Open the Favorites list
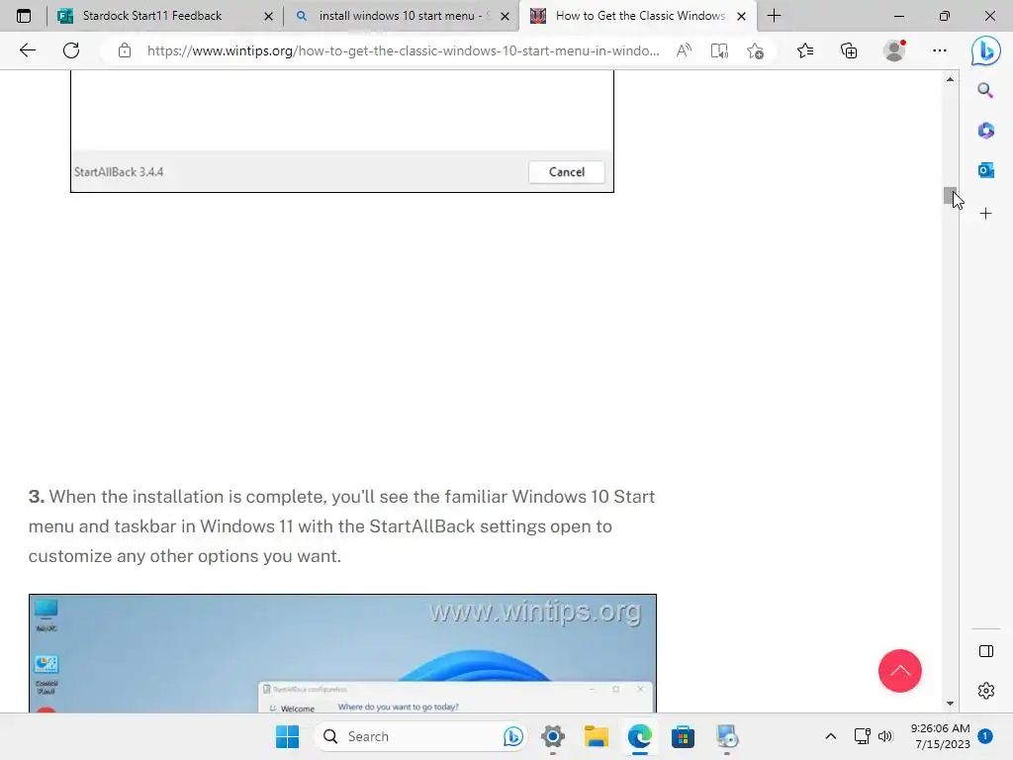The image size is (1013, 760). point(805,50)
